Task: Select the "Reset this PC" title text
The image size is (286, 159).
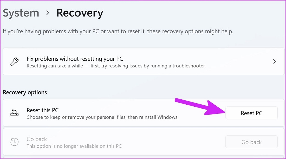Action: (43, 110)
